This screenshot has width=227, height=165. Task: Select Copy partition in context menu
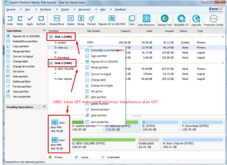(x=105, y=56)
